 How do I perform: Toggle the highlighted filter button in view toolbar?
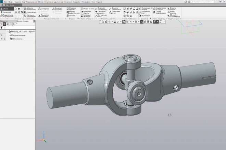click(x=155, y=22)
